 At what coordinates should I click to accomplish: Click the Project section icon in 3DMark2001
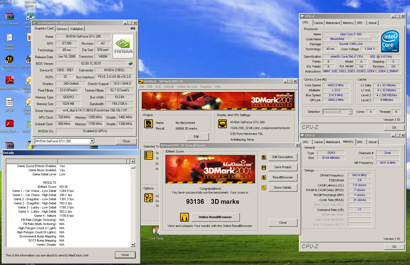[x=149, y=124]
